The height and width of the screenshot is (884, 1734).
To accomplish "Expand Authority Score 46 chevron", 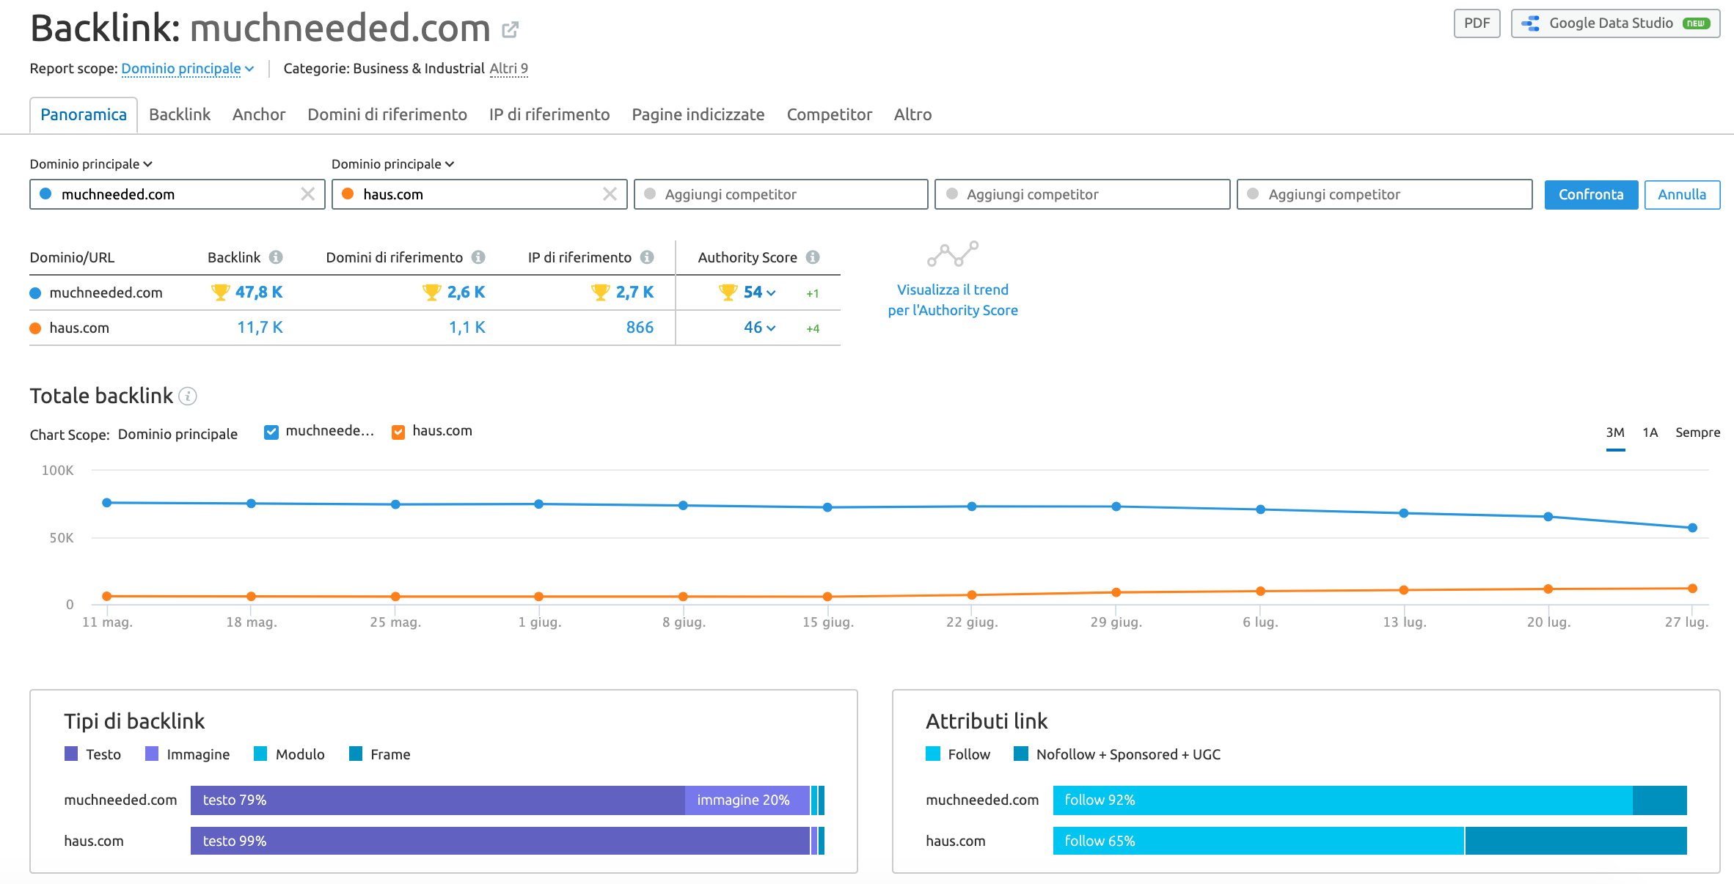I will [x=771, y=328].
